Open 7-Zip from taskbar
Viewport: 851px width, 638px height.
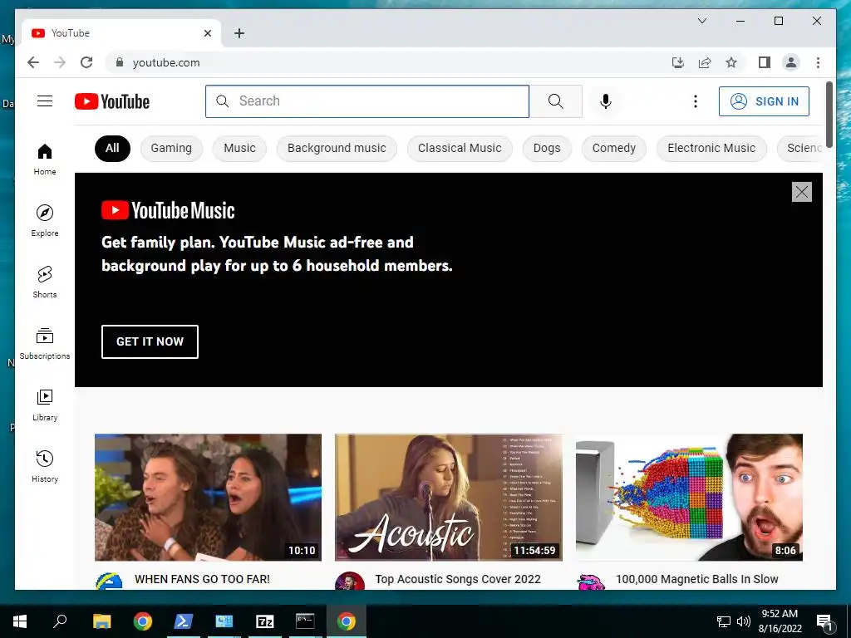[x=264, y=621]
